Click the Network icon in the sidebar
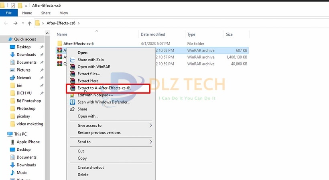The height and width of the screenshot is (180, 329). (x=12, y=78)
